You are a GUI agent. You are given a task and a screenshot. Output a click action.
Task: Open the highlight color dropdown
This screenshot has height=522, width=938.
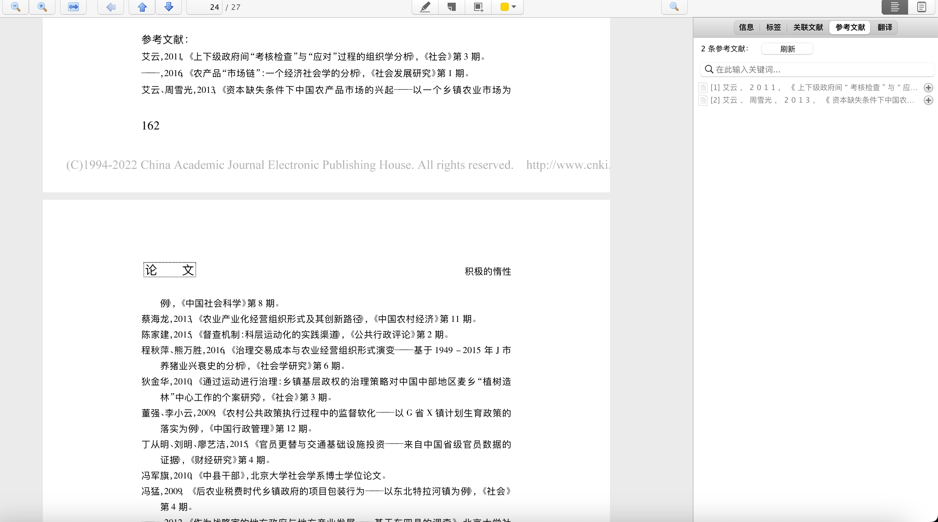point(514,7)
